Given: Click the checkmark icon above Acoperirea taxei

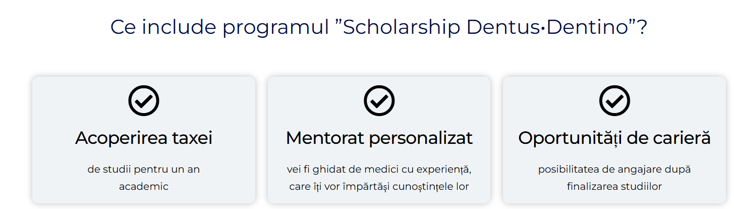Looking at the screenshot, I should pyautogui.click(x=144, y=101).
